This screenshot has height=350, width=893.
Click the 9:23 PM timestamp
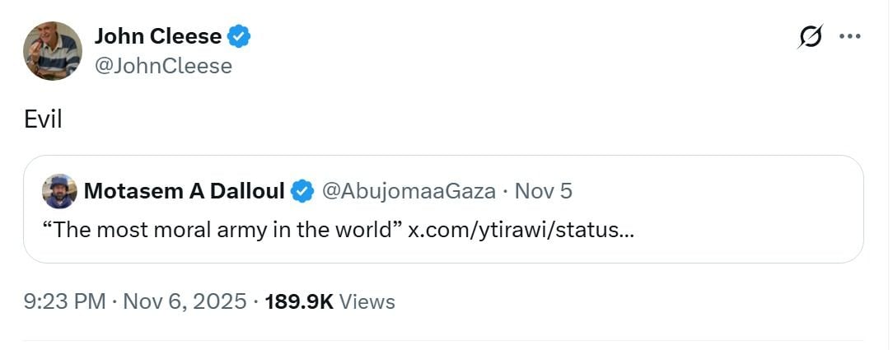click(x=64, y=301)
